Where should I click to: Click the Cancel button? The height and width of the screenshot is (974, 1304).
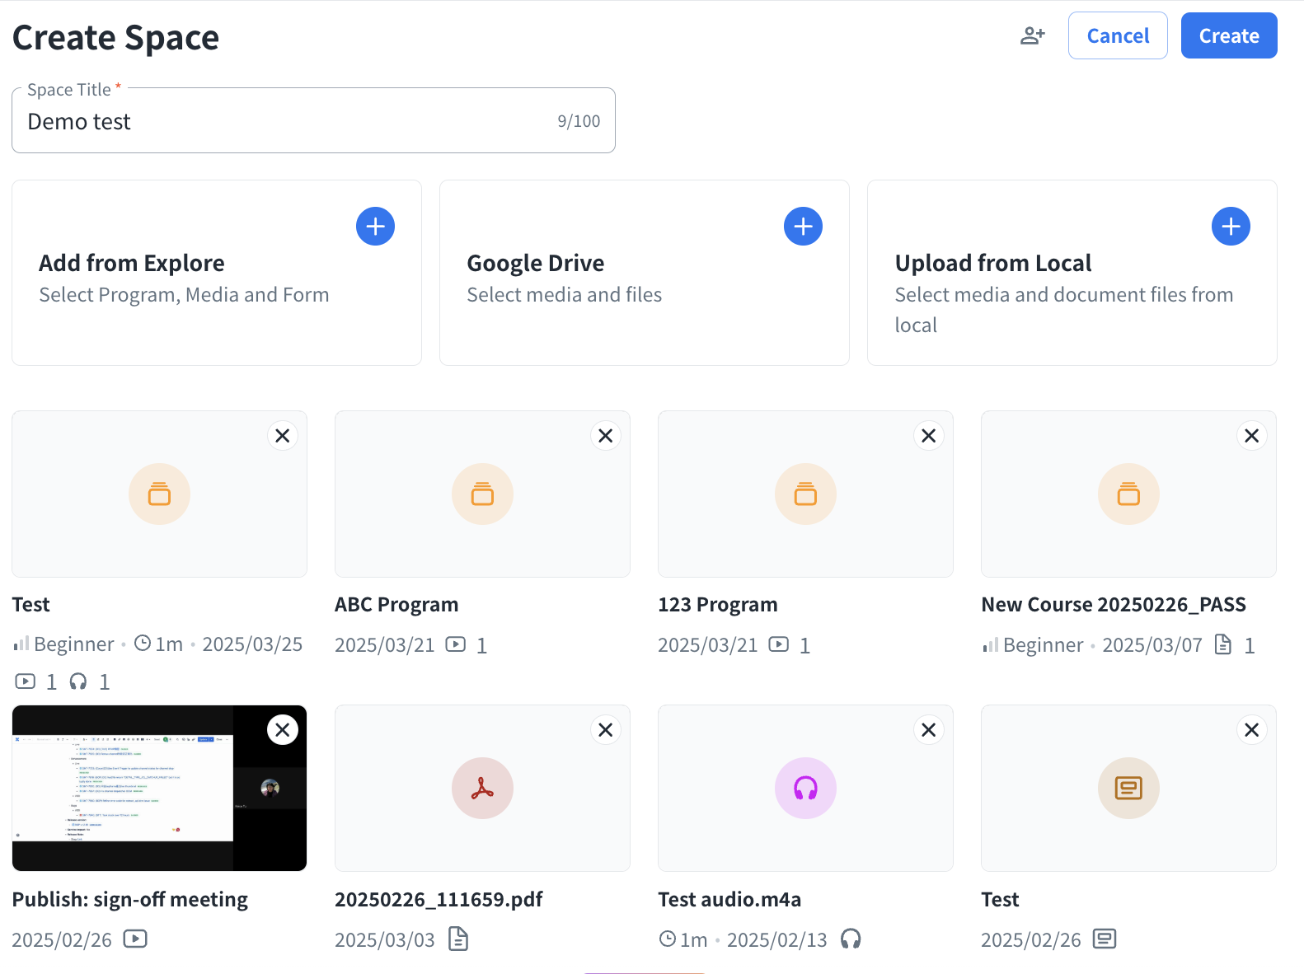click(1117, 35)
